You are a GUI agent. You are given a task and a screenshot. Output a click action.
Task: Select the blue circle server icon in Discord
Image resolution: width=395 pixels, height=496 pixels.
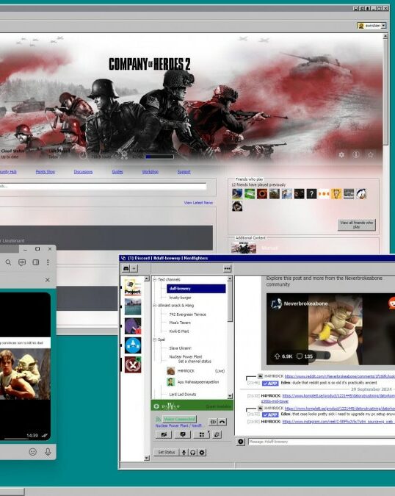[x=133, y=345]
